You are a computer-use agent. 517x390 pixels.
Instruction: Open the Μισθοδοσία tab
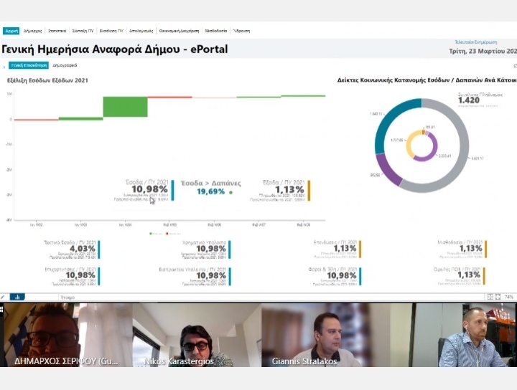click(216, 32)
